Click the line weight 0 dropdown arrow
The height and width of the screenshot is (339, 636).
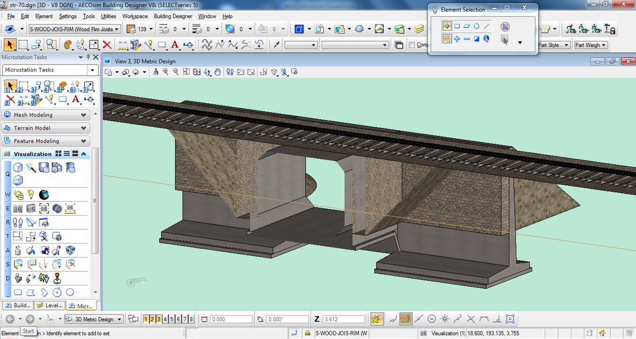(218, 29)
